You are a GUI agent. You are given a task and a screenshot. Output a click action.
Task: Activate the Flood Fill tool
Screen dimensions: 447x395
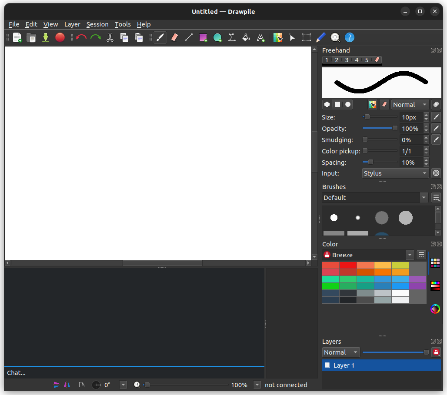(246, 37)
